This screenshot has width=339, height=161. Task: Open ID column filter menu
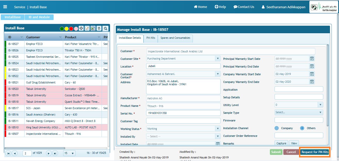[x=22, y=37]
